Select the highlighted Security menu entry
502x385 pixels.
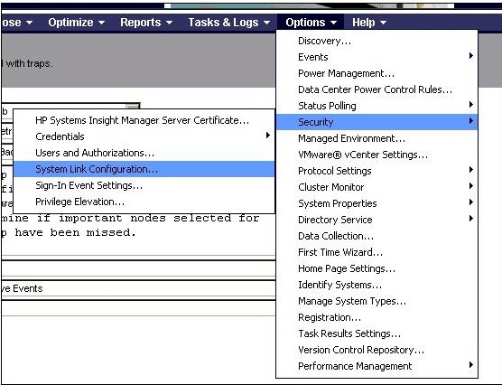pos(376,122)
